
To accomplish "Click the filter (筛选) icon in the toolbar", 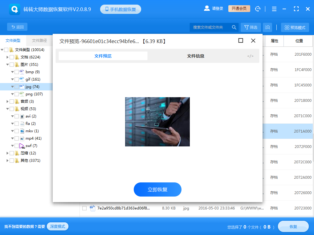I will click(x=251, y=27).
